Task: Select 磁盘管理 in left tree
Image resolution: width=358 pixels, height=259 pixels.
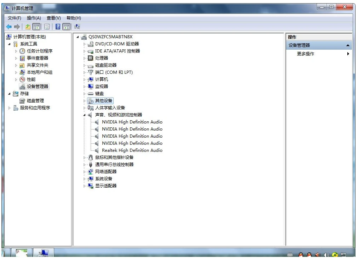Action: 35,101
